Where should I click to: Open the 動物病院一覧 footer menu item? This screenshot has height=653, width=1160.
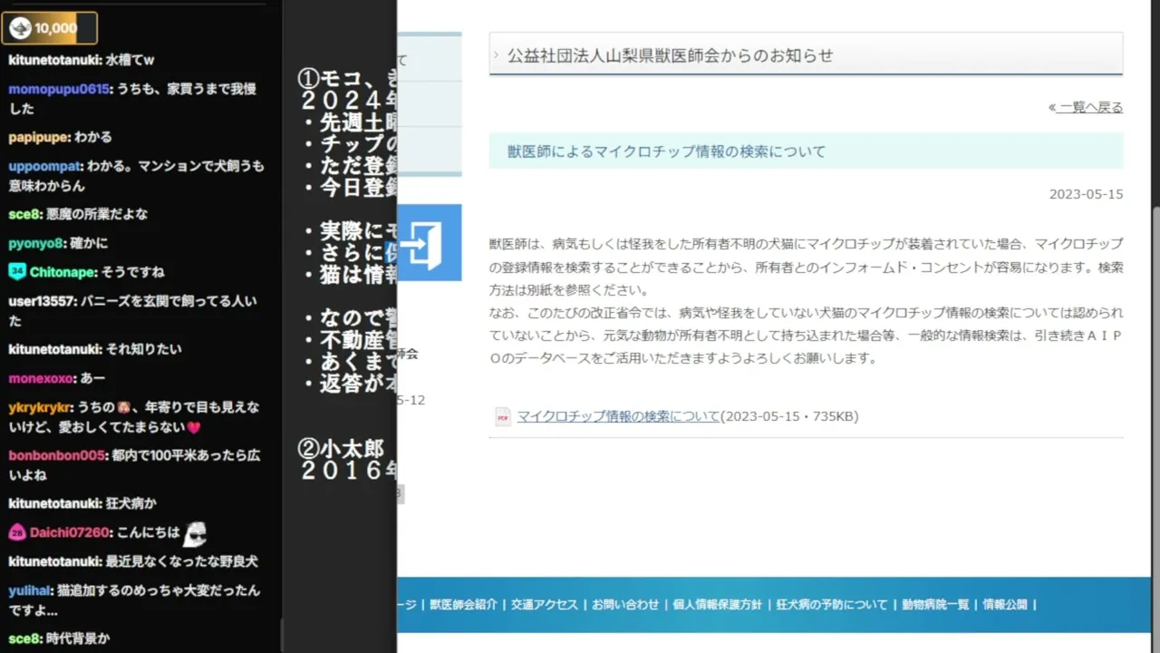(x=935, y=604)
